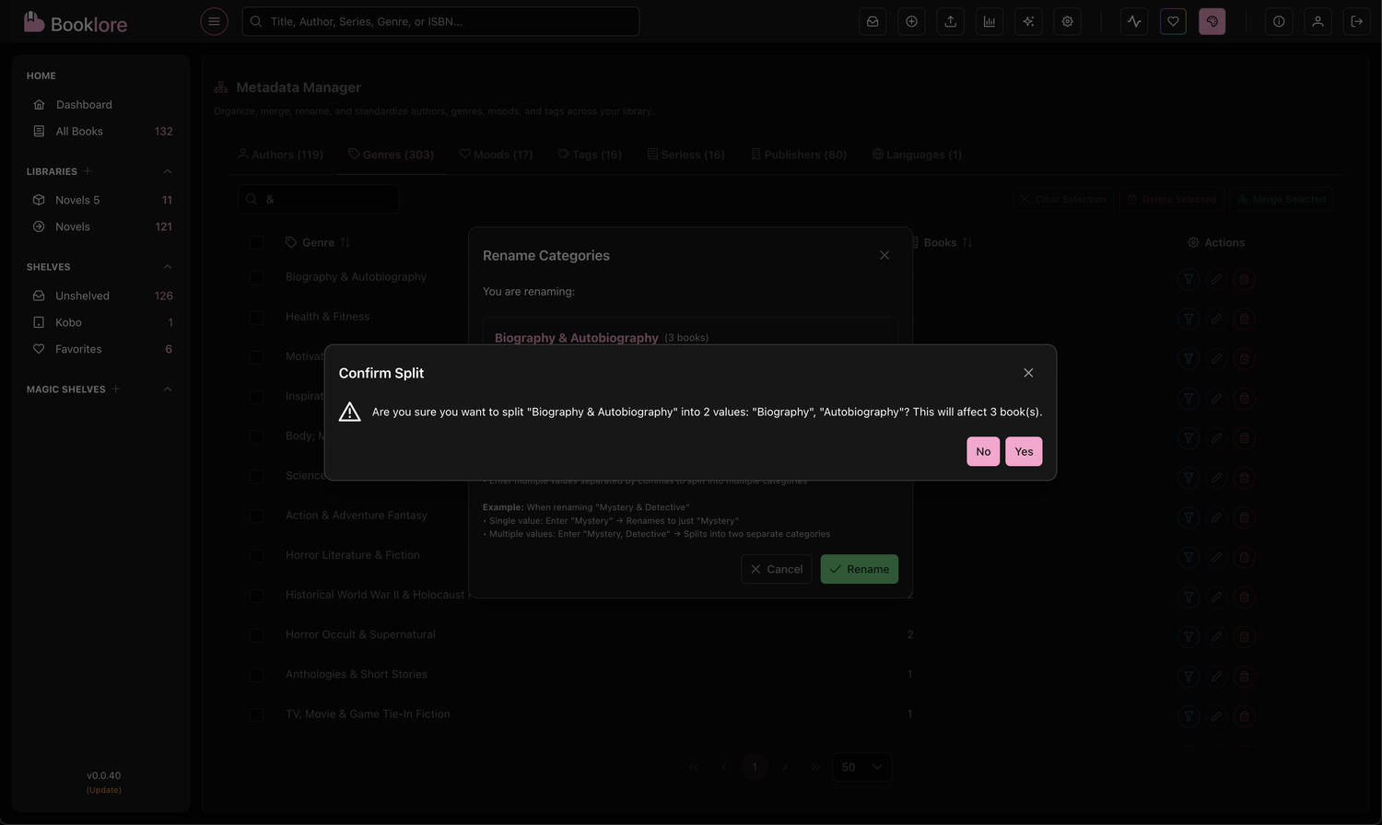This screenshot has width=1382, height=825.
Task: Collapse the Libraries section
Action: [167, 171]
